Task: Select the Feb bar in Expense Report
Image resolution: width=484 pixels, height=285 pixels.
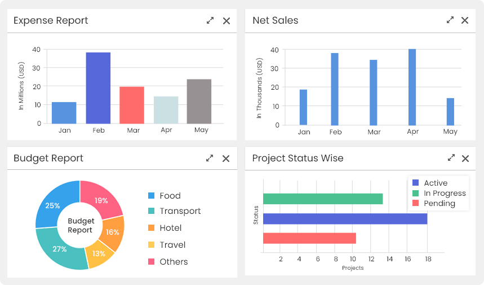Action: tap(98, 87)
